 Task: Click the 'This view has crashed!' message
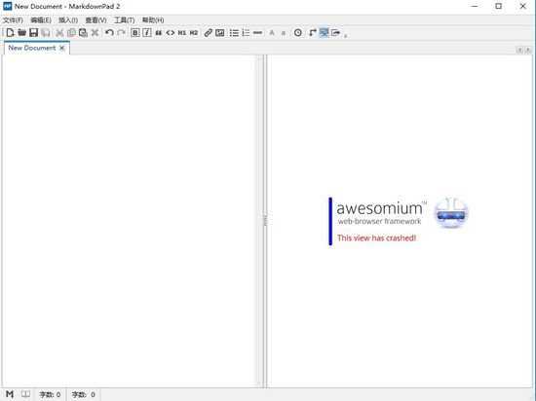pyautogui.click(x=377, y=237)
